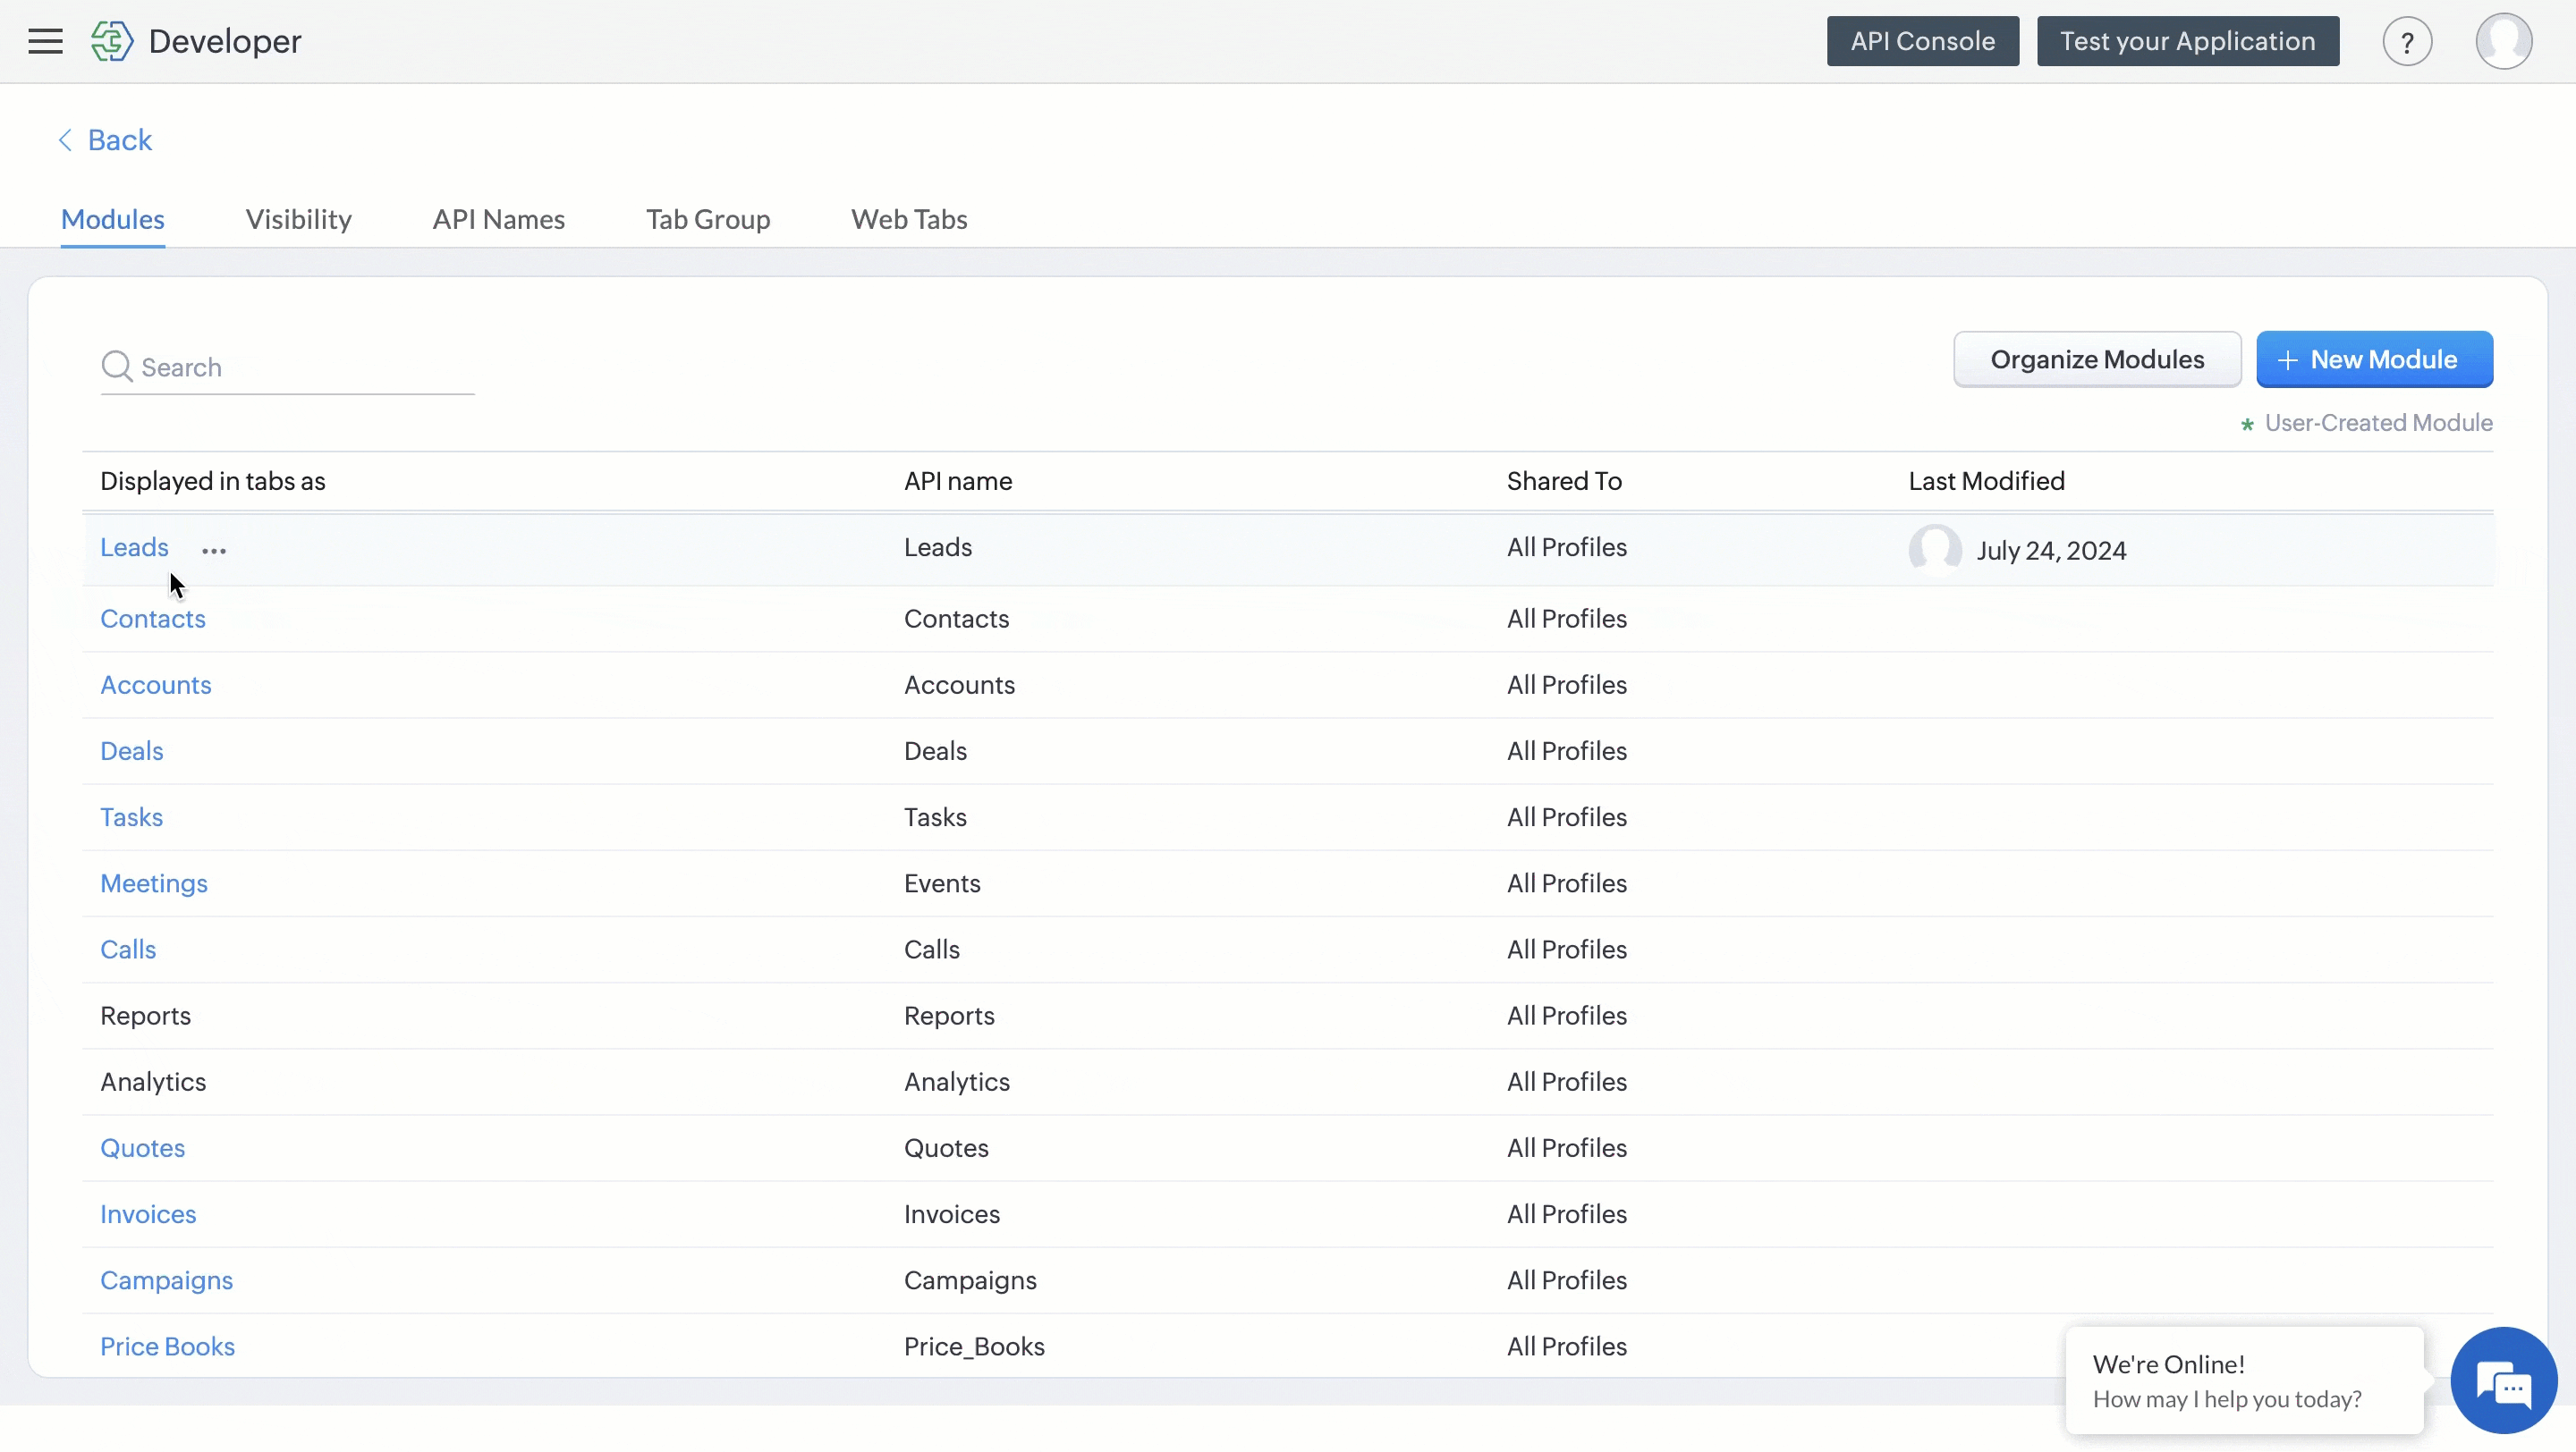Create a module with New Module button

coord(2373,359)
